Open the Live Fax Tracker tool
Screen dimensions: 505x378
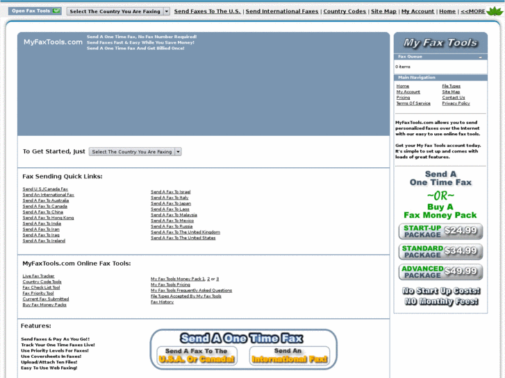pos(38,276)
